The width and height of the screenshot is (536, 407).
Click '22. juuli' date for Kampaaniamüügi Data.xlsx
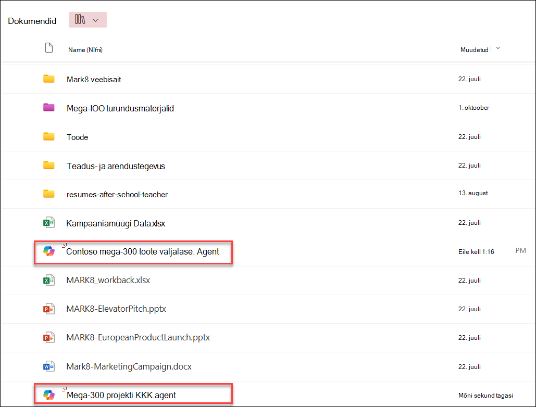coord(469,223)
